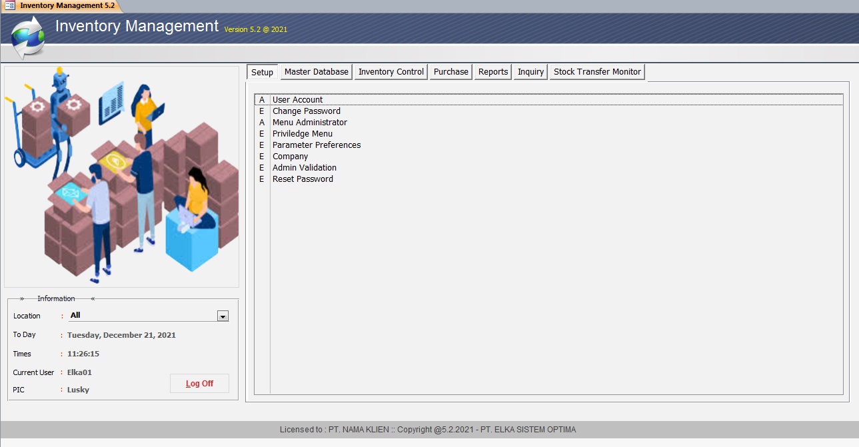The image size is (859, 447).
Task: Open the Inquiry tab
Action: 530,72
